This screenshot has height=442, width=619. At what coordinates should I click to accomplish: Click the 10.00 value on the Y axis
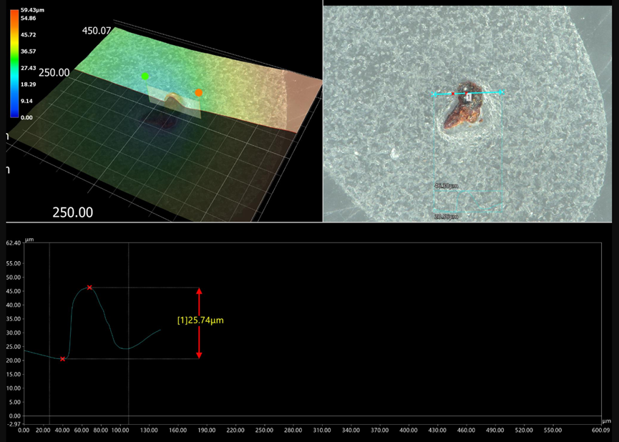tap(14, 388)
